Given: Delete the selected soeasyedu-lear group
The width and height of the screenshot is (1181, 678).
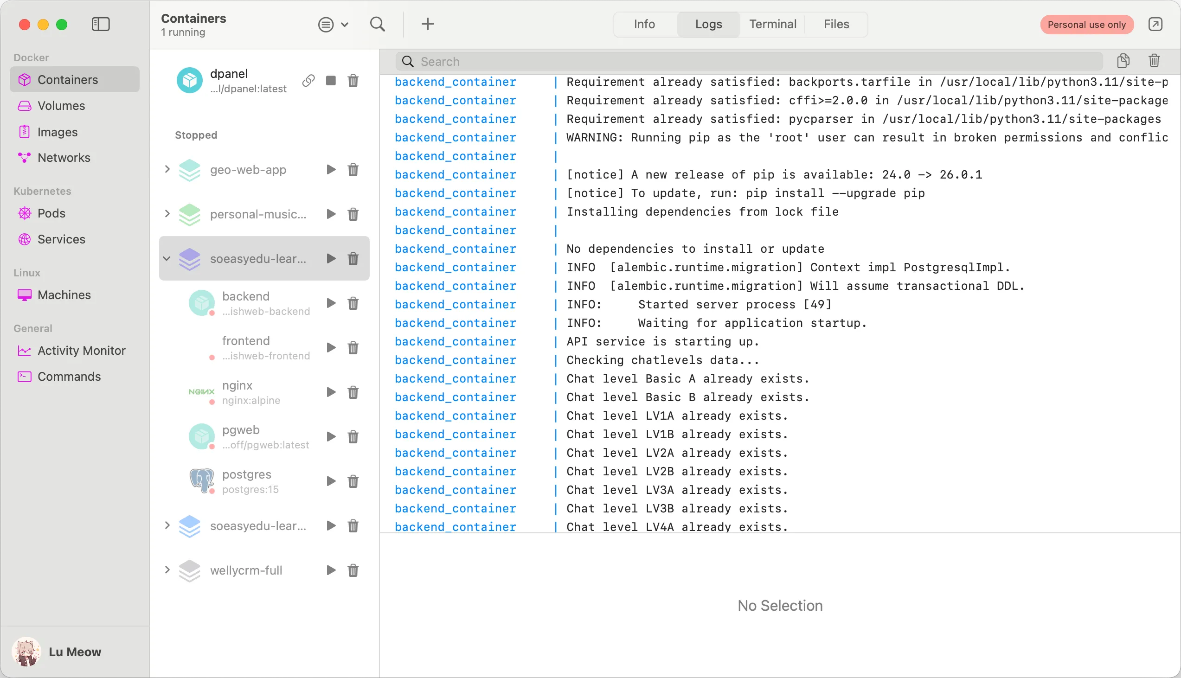Looking at the screenshot, I should pos(353,258).
